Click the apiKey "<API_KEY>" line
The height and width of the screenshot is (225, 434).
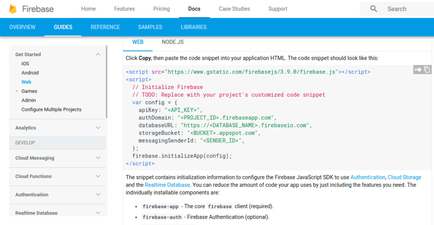(x=171, y=110)
